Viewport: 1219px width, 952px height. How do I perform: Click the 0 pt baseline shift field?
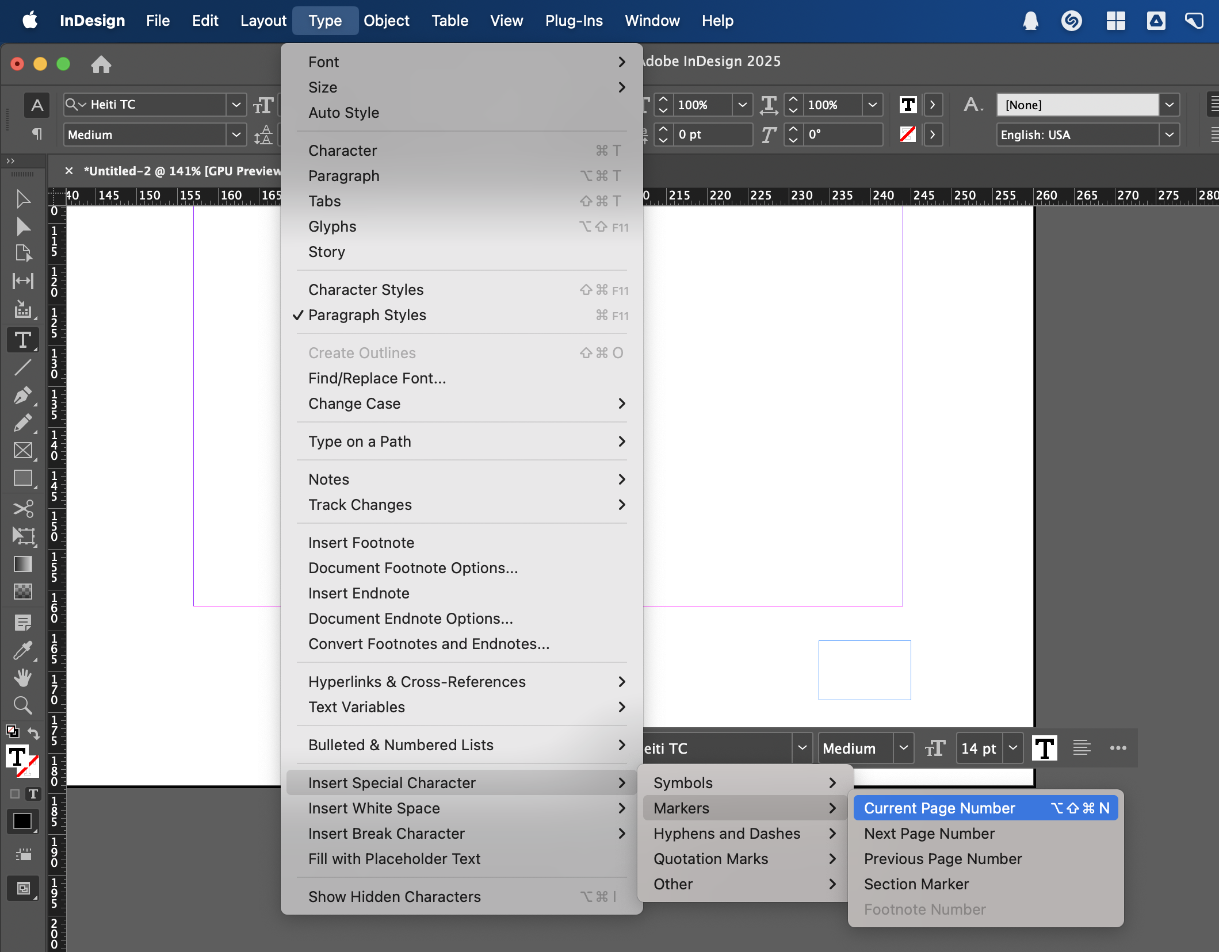click(714, 135)
